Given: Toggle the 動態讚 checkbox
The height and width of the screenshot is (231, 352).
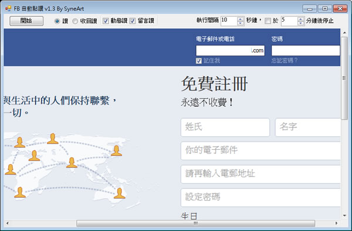Looking at the screenshot, I should tap(106, 21).
